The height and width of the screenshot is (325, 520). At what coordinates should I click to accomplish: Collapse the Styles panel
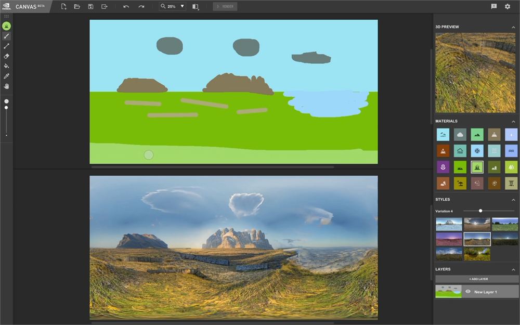513,200
